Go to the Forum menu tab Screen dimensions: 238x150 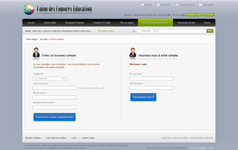(207, 23)
